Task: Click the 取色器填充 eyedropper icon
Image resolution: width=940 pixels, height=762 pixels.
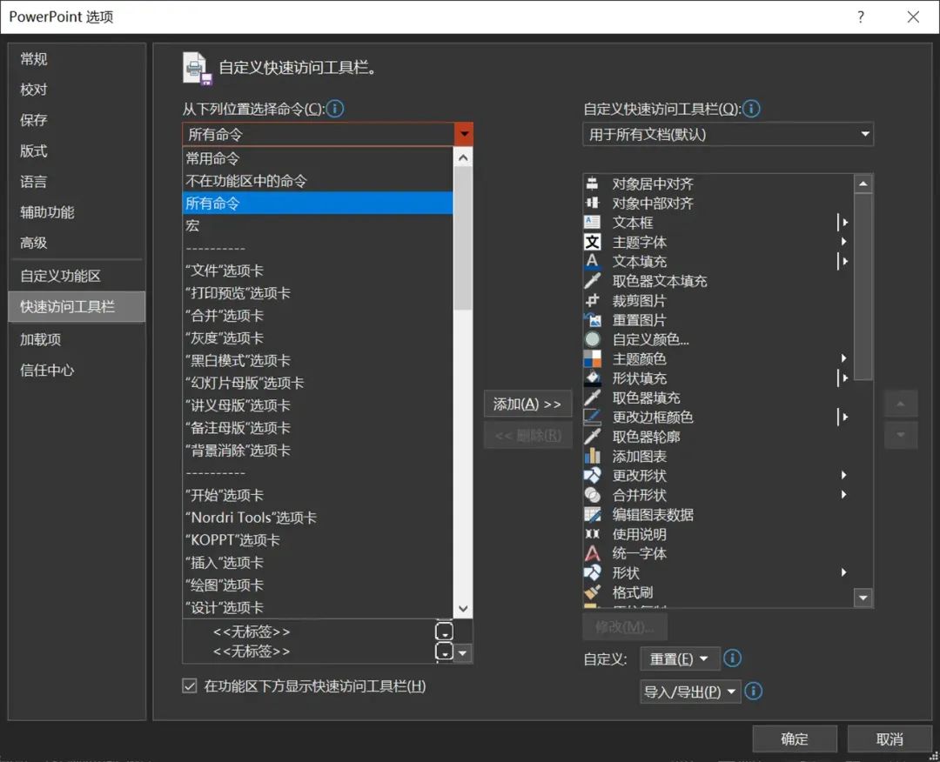Action: (x=593, y=398)
